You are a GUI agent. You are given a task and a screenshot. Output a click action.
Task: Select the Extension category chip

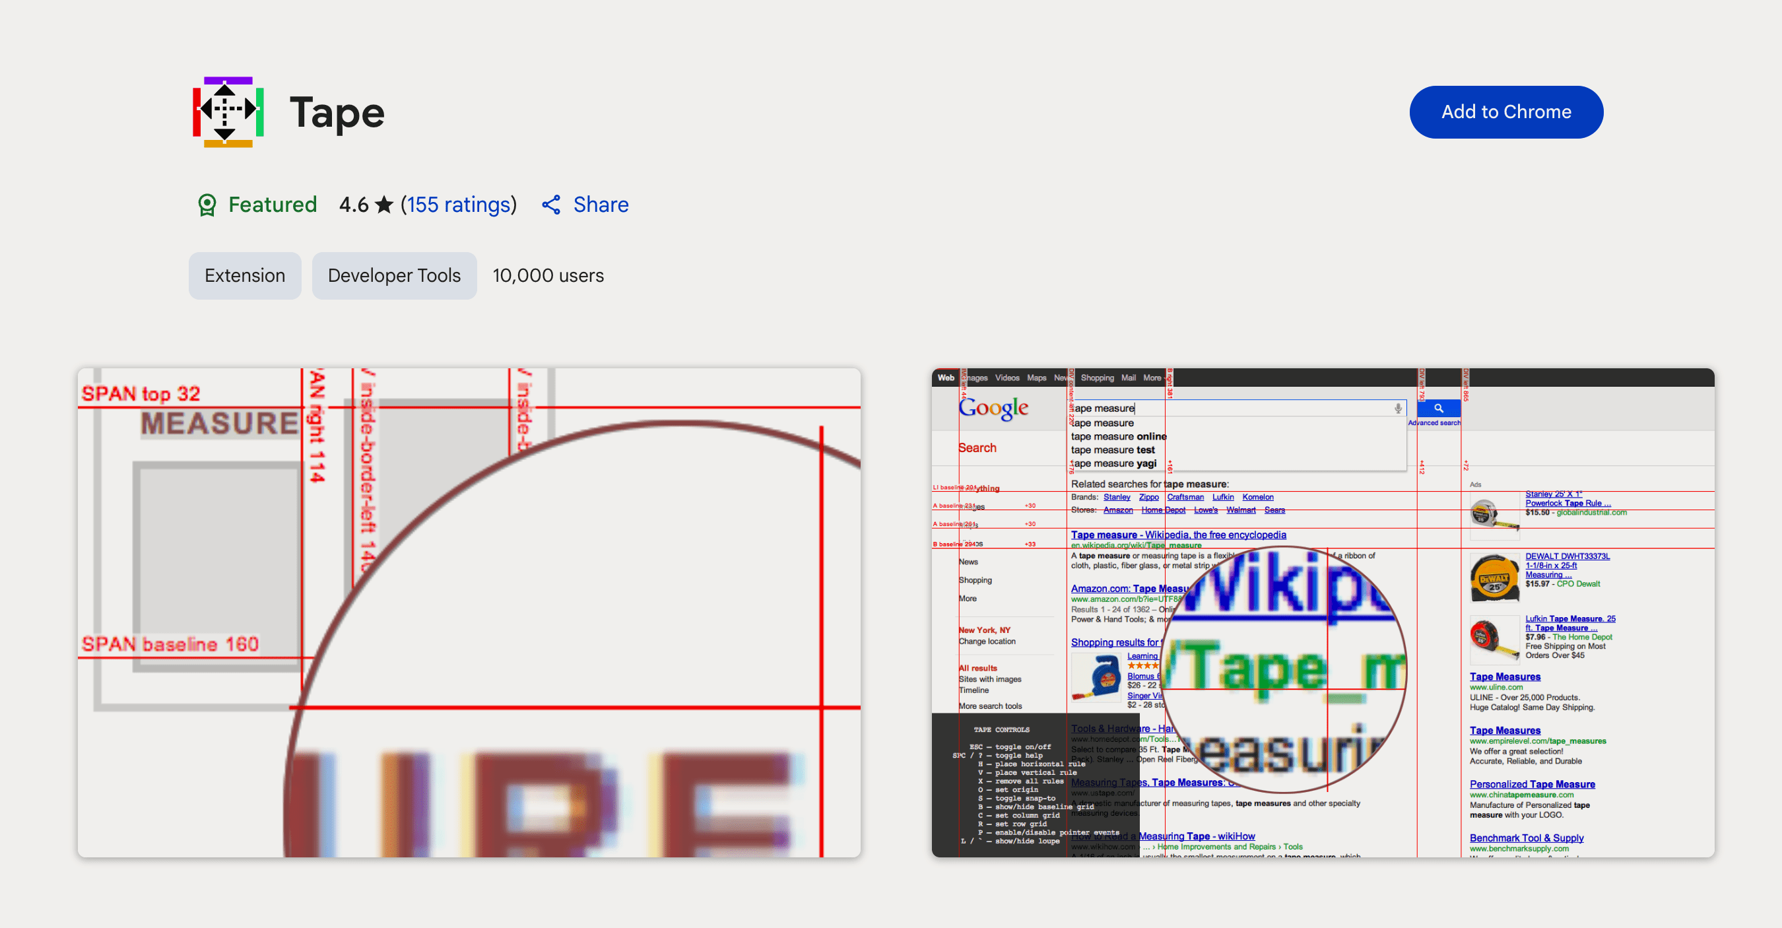245,275
